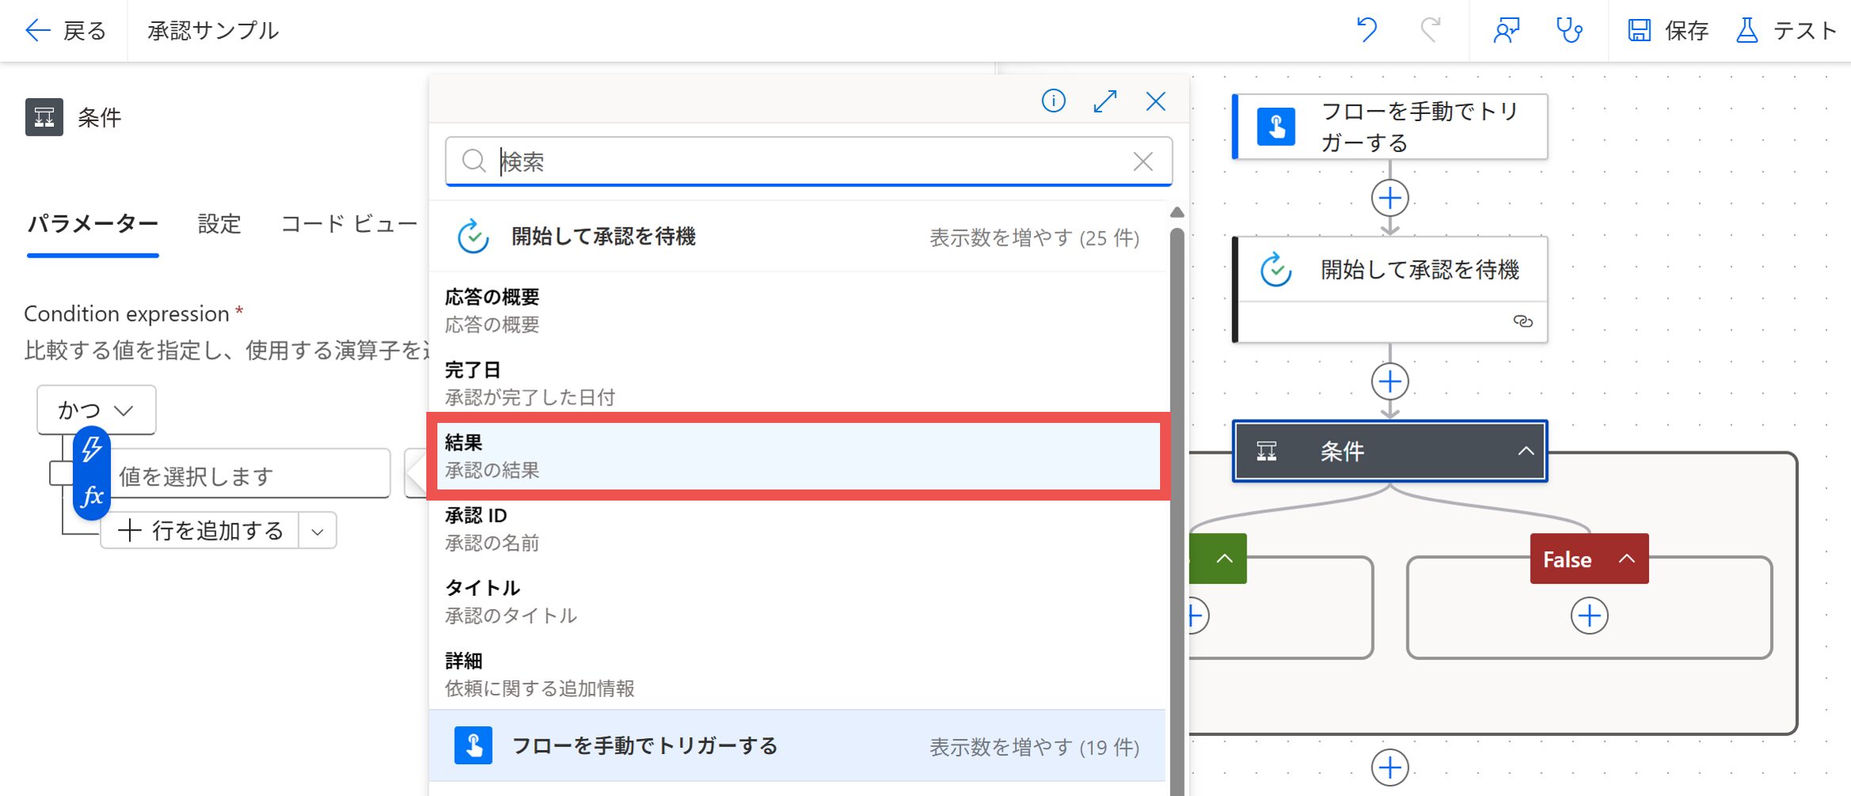The image size is (1851, 796).
Task: Open the かつ operator dropdown
Action: click(95, 409)
